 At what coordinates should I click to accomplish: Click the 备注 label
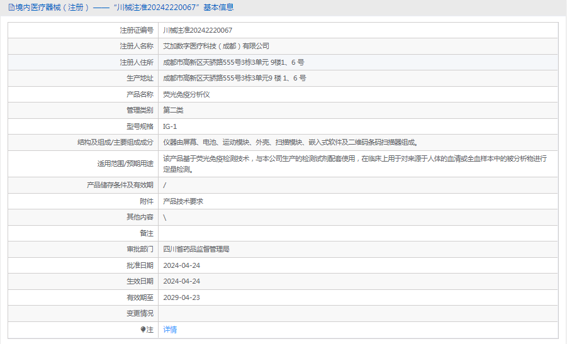click(x=147, y=233)
